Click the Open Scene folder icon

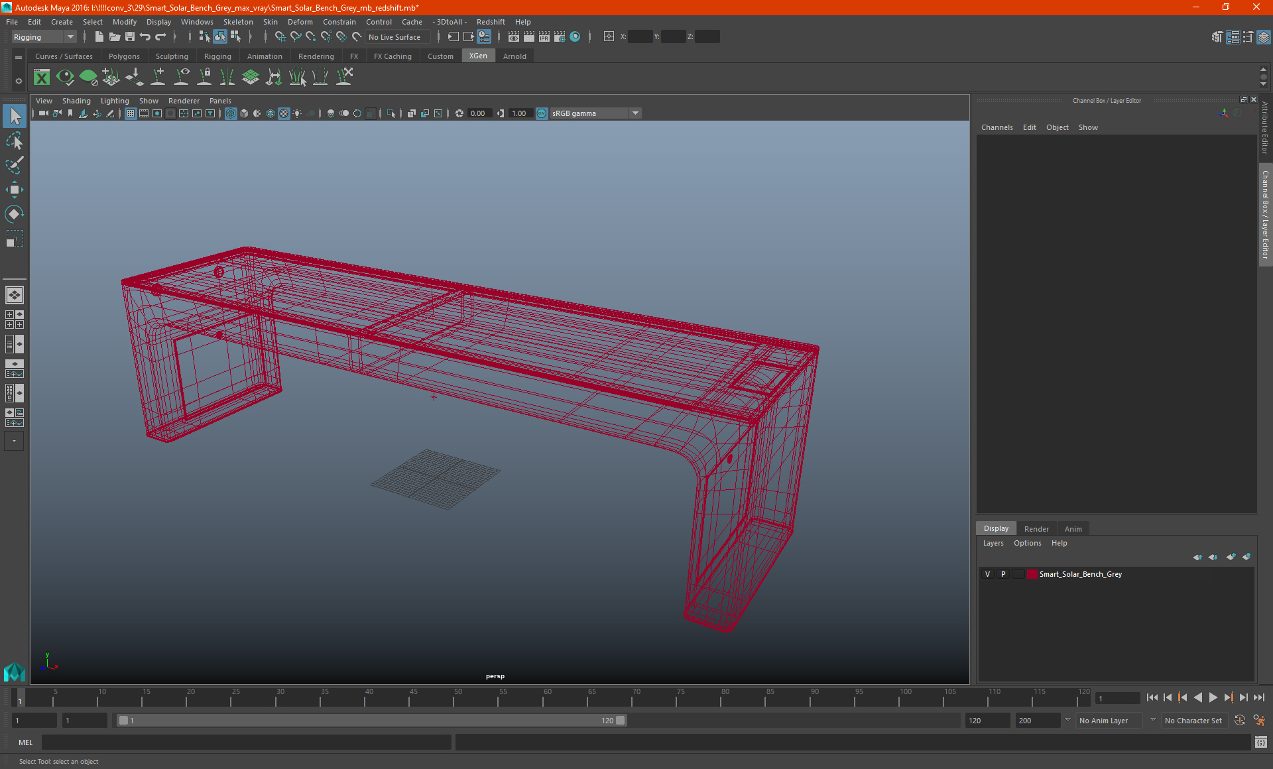pos(114,37)
